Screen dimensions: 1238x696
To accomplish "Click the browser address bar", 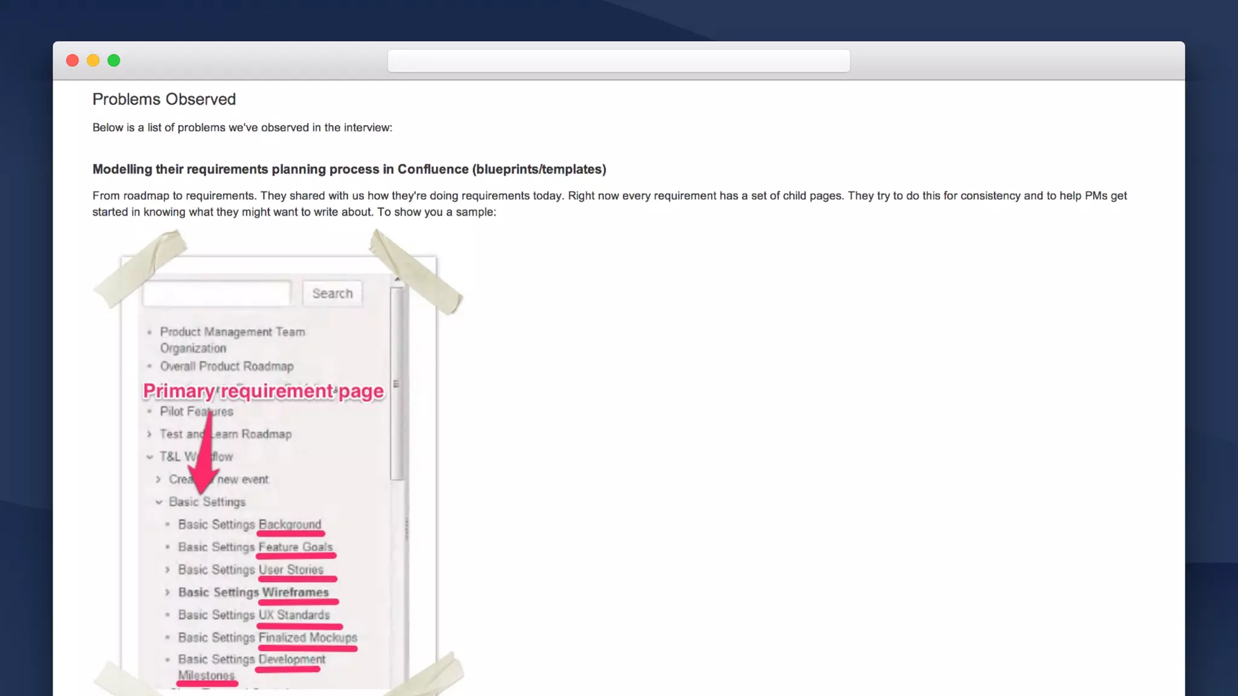I will 618,61.
